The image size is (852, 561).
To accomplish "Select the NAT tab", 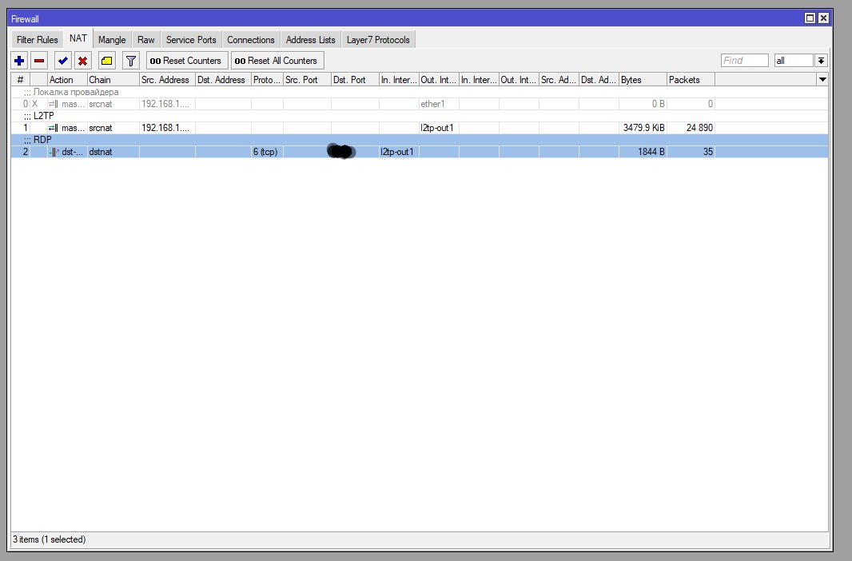I will point(78,38).
